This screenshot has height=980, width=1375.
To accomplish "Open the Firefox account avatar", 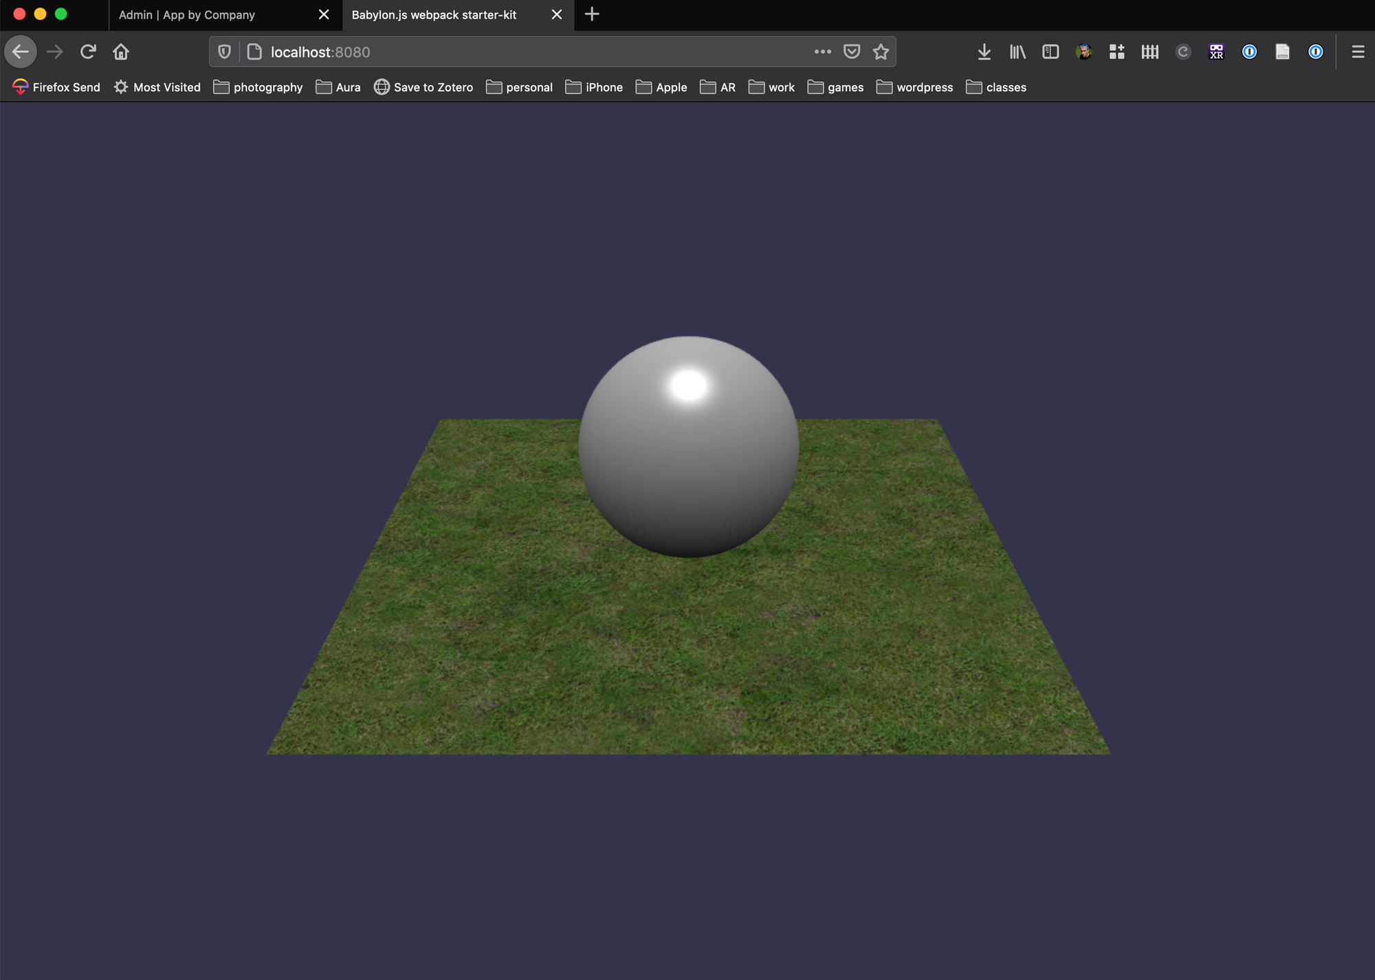I will (1083, 52).
